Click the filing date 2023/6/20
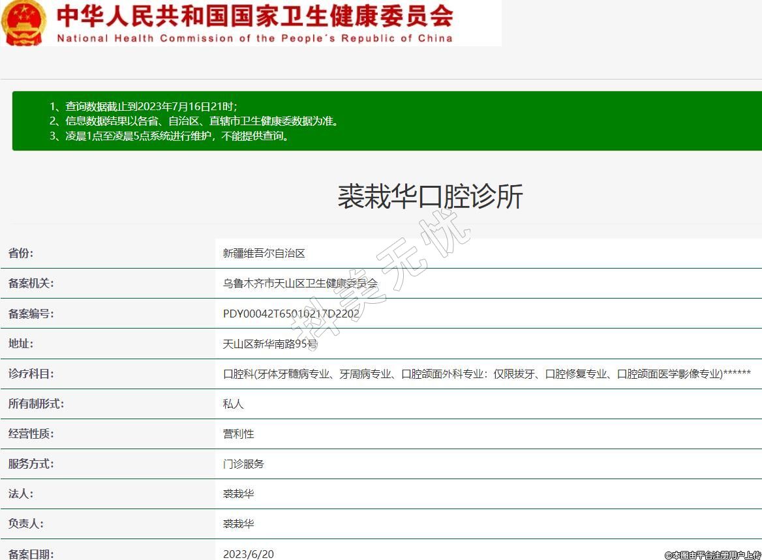Image resolution: width=762 pixels, height=560 pixels. click(x=249, y=554)
